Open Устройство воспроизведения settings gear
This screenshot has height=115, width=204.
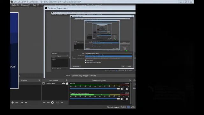tap(127, 99)
